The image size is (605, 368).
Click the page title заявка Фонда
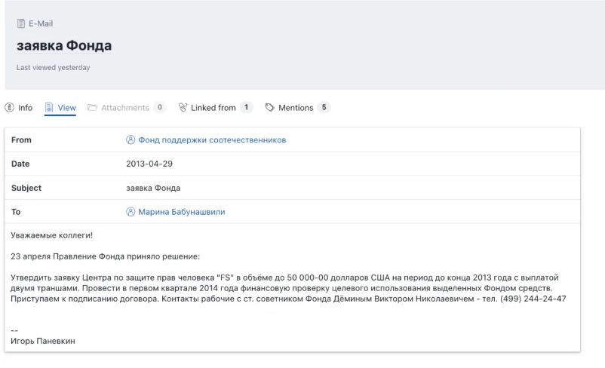64,45
